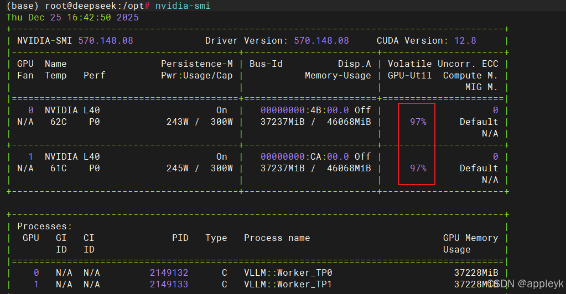Click the VLLM::Worker_TP1 process name
The image size is (566, 294).
(288, 284)
